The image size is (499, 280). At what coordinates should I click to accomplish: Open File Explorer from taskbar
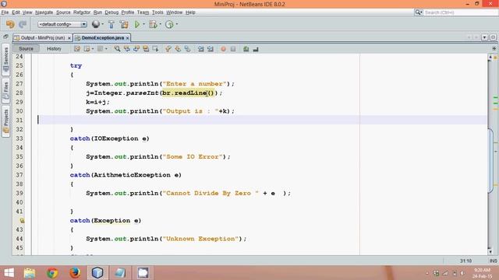[x=30, y=273]
